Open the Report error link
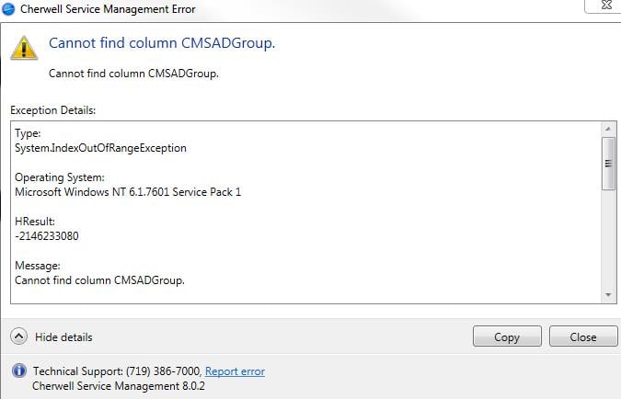Viewport: 621px width, 399px height. 235,371
